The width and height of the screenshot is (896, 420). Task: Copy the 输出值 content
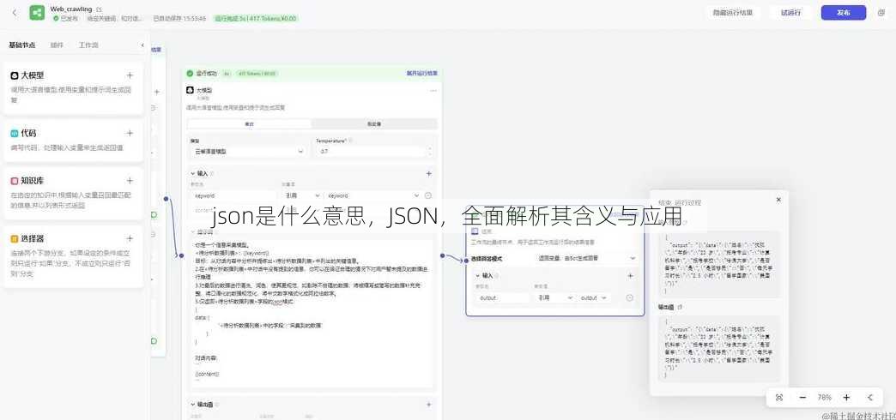[680, 307]
